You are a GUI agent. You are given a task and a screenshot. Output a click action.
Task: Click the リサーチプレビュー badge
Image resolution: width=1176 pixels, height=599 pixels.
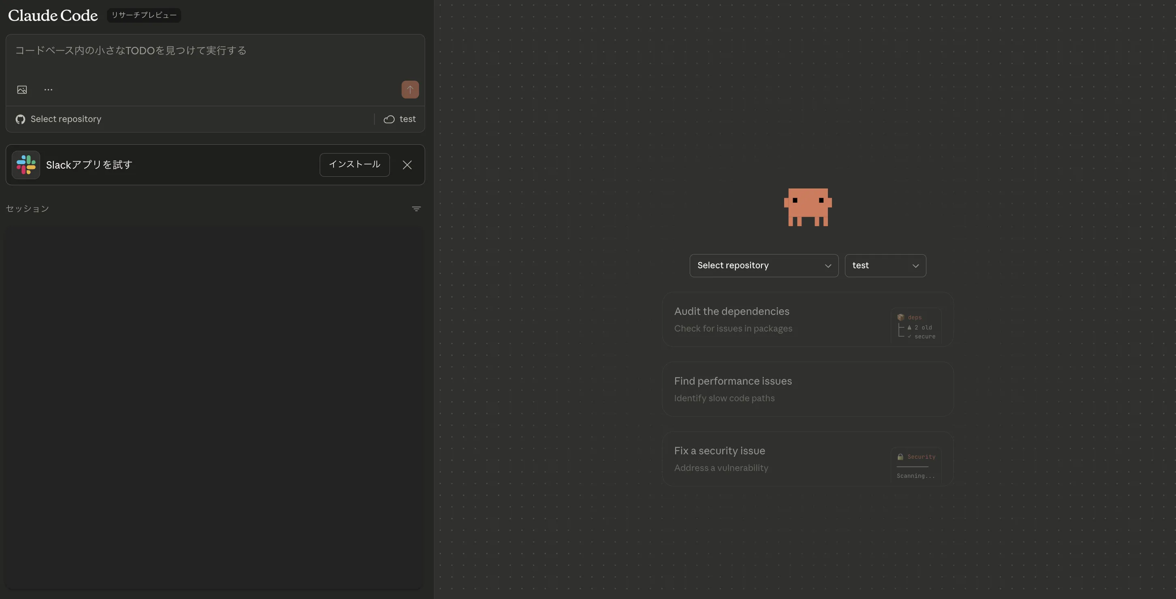(x=144, y=15)
